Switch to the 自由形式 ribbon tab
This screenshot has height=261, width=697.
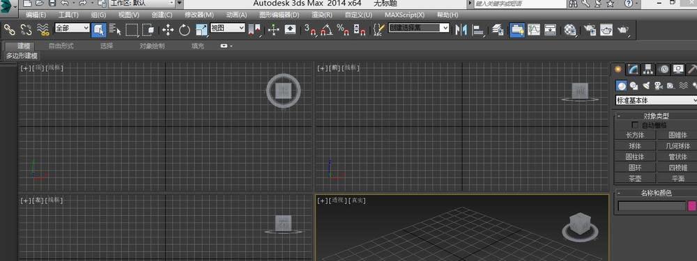(x=61, y=46)
